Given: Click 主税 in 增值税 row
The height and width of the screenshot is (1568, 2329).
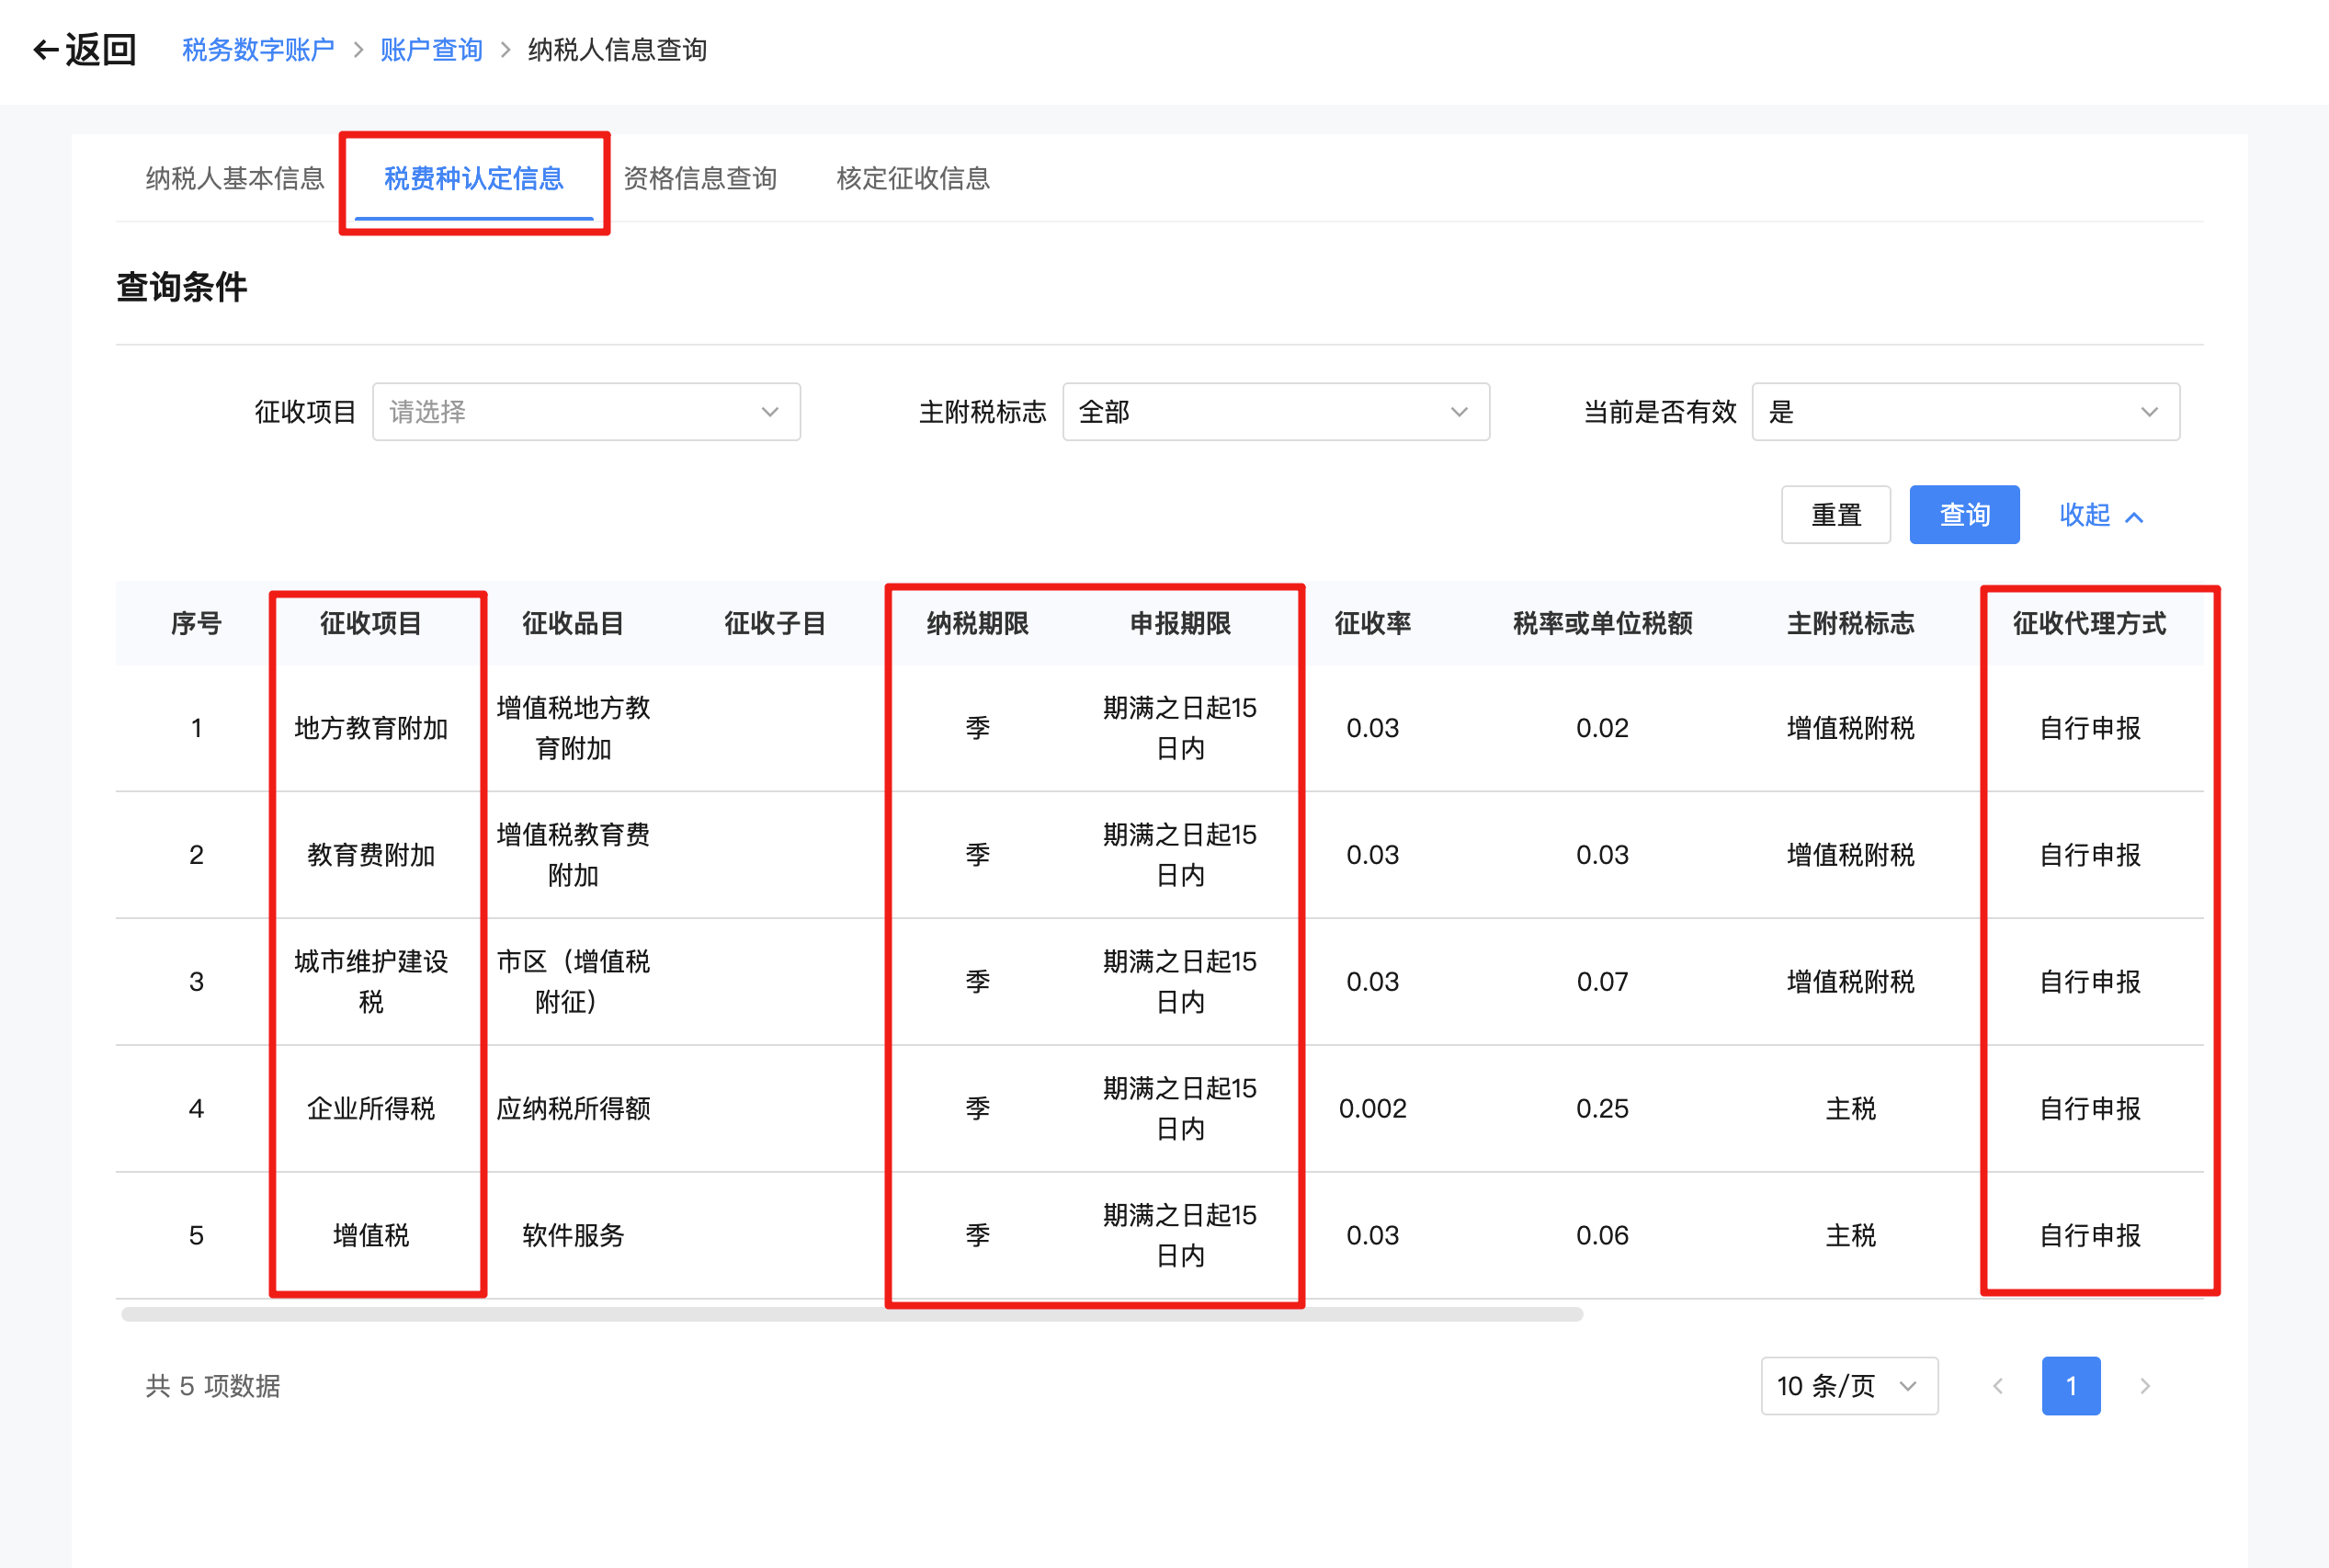Looking at the screenshot, I should click(1850, 1235).
